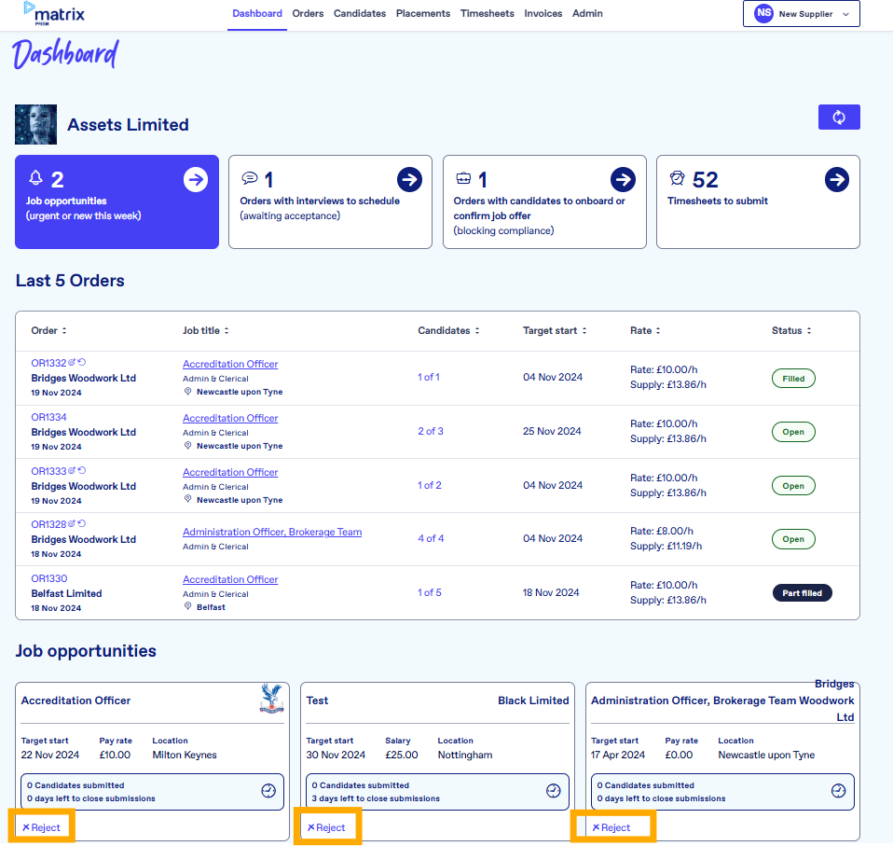This screenshot has height=846, width=893.
Task: View 4 of 4 candidates link
Action: point(431,538)
